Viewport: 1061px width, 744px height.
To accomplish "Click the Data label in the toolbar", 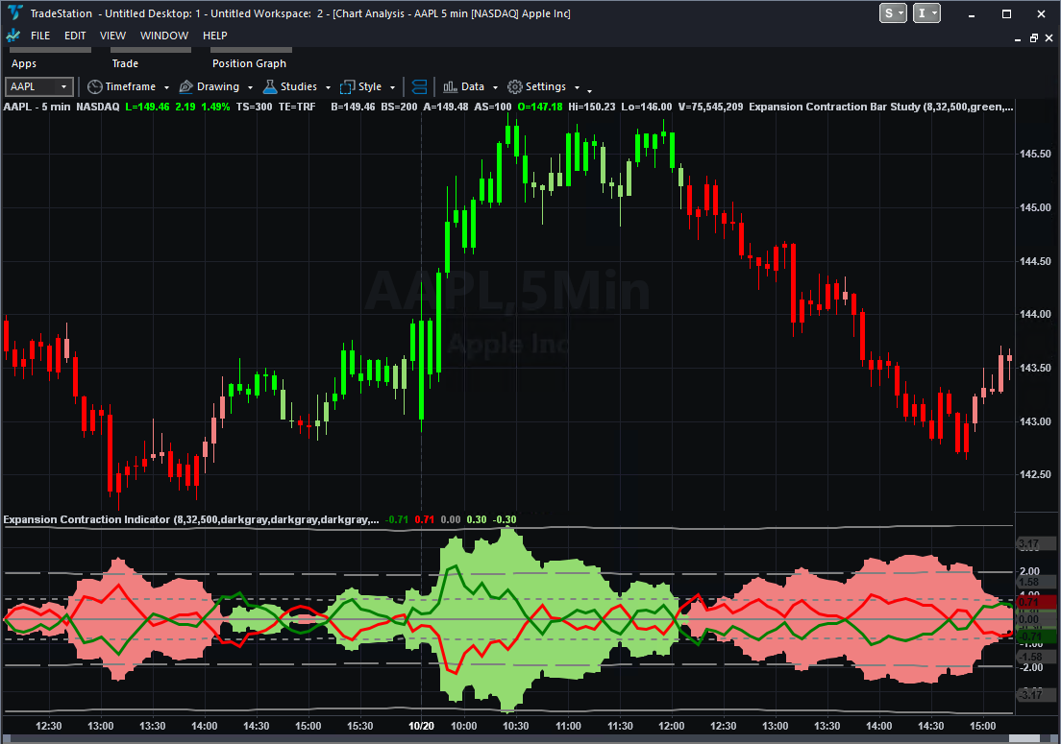I will coord(473,86).
